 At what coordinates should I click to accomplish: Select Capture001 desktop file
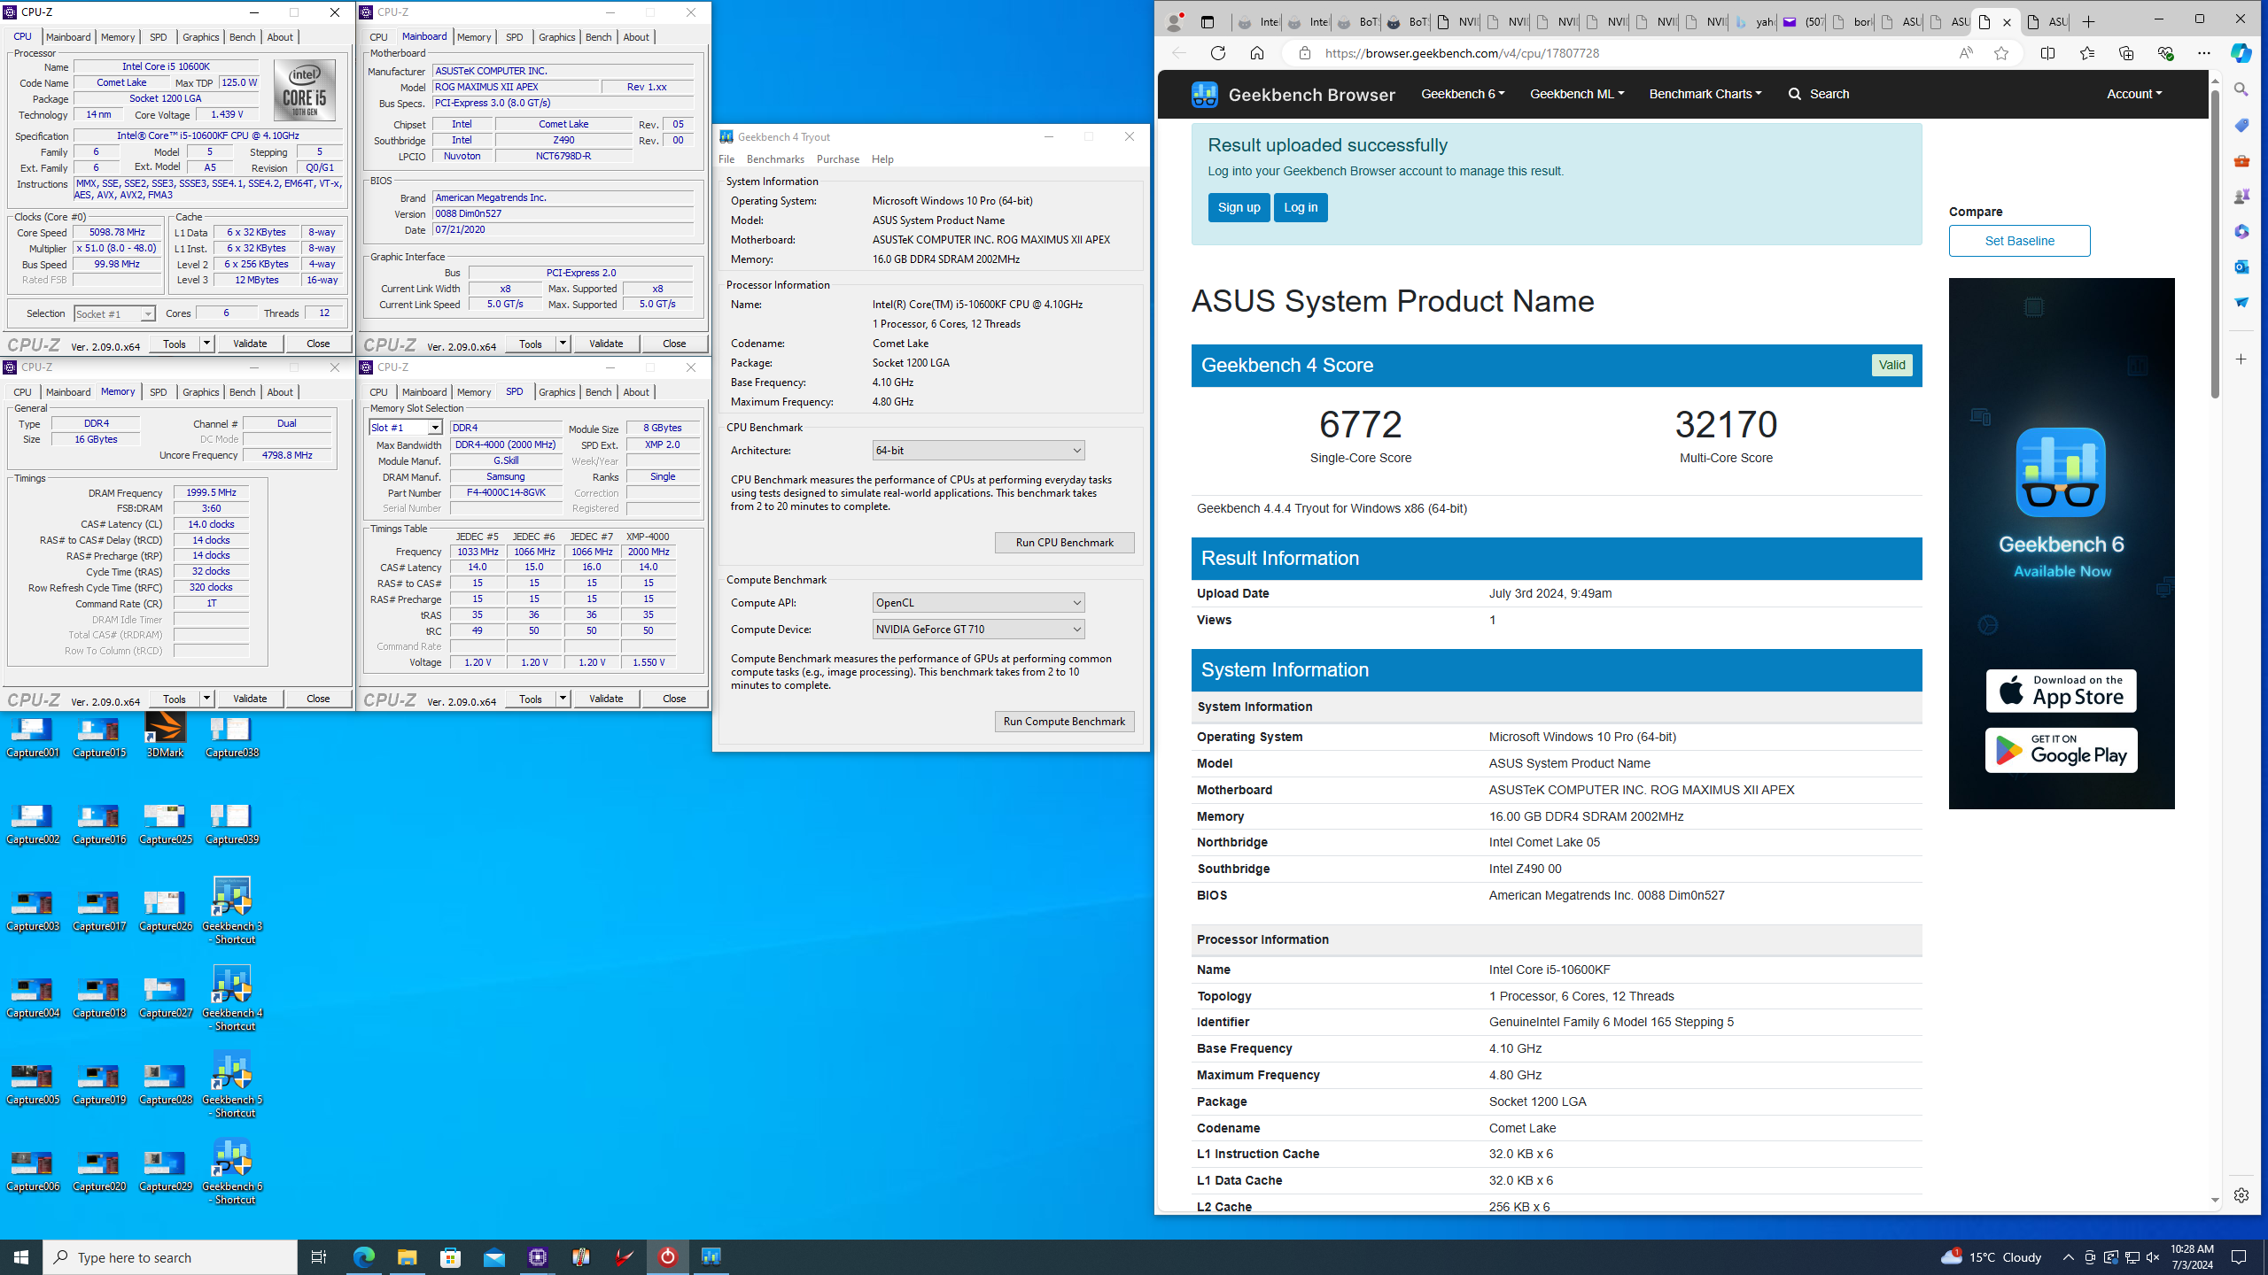tap(33, 737)
